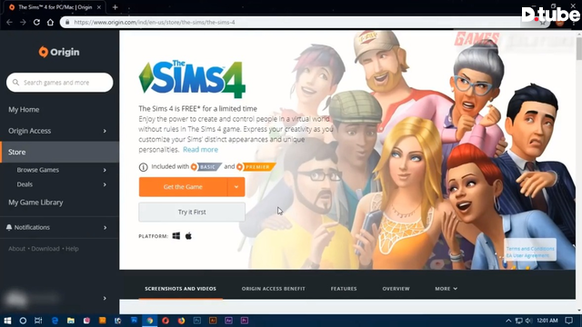Expand the user profile menu chevron
Image resolution: width=582 pixels, height=327 pixels.
[105, 298]
